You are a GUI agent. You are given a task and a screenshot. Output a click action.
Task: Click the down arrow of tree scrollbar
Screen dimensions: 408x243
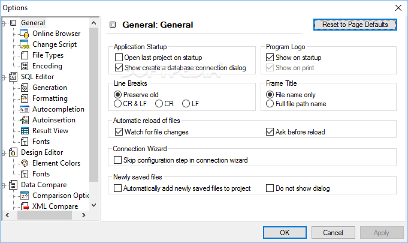pos(93,205)
